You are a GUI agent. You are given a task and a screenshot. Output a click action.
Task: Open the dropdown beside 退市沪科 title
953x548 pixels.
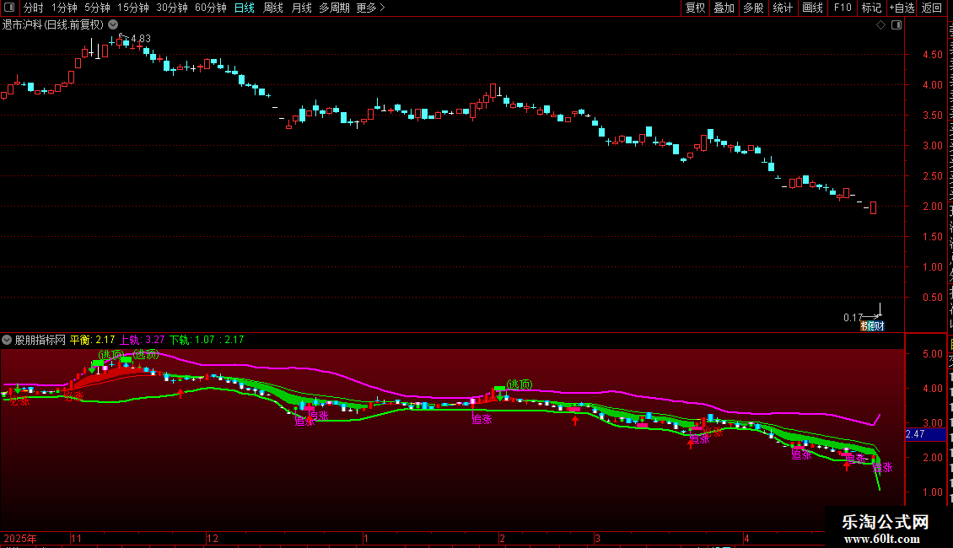click(113, 24)
